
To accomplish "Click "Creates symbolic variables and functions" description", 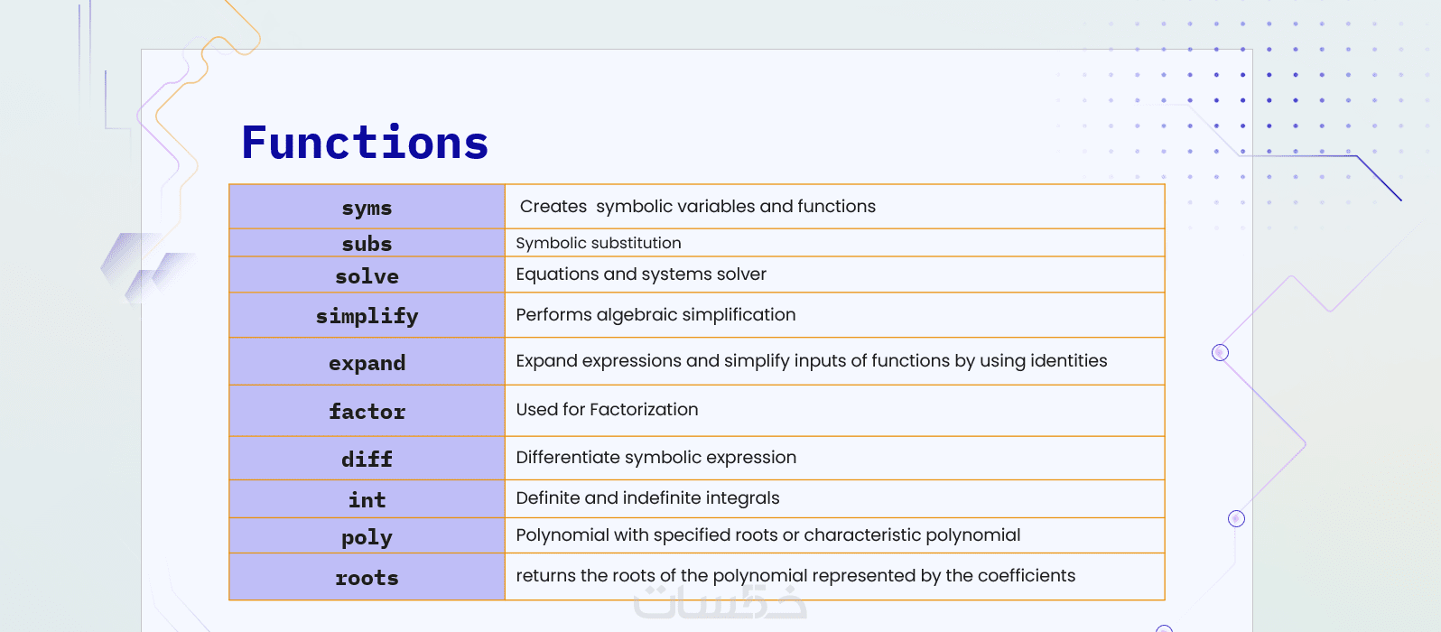I will [697, 207].
